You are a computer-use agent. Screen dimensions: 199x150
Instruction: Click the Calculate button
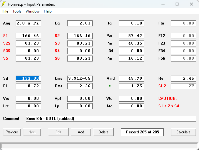click(x=183, y=132)
